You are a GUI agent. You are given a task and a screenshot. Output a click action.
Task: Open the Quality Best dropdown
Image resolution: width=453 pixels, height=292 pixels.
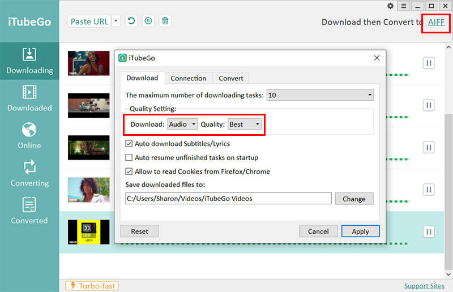tap(245, 124)
